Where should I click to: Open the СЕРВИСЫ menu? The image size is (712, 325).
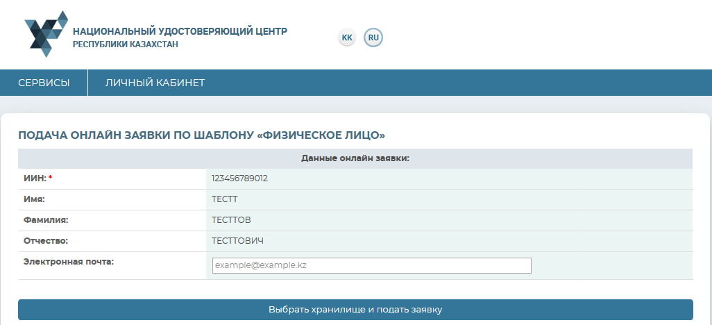[x=44, y=83]
